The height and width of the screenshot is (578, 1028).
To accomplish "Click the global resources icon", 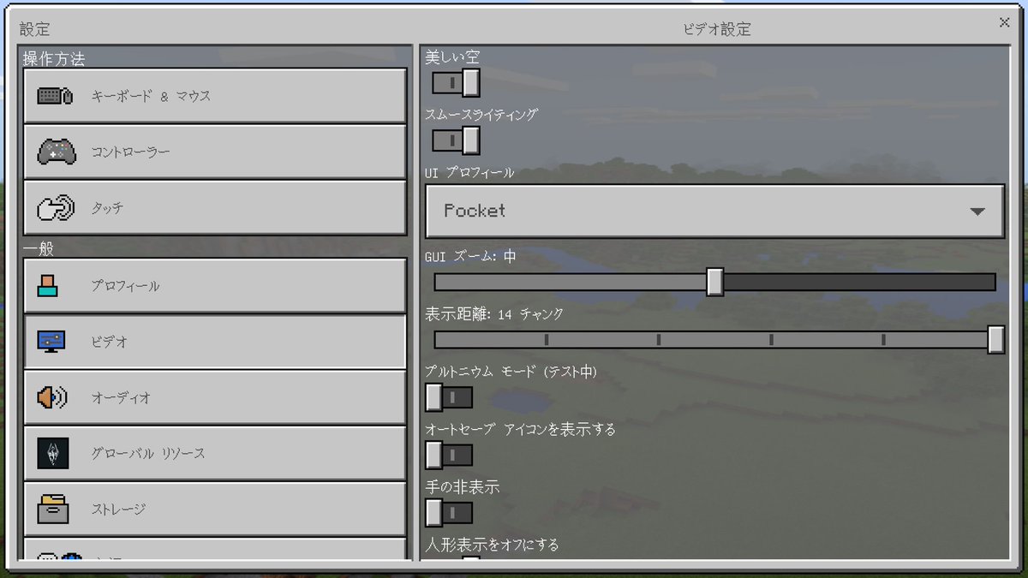I will tap(52, 453).
